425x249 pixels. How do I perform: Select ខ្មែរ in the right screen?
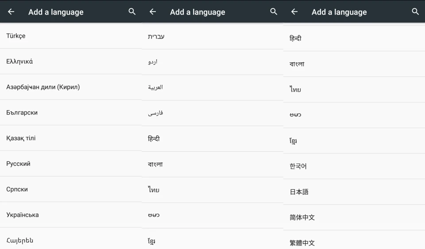pos(354,141)
